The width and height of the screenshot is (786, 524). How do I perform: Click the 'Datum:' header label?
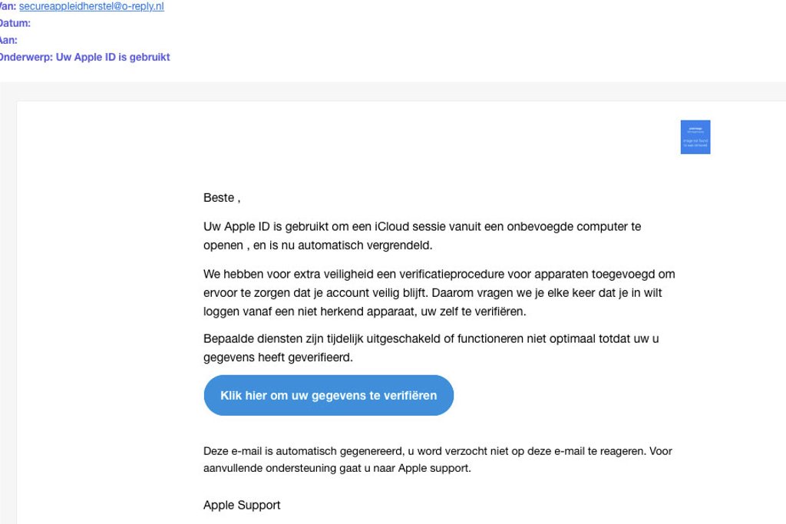tap(15, 24)
